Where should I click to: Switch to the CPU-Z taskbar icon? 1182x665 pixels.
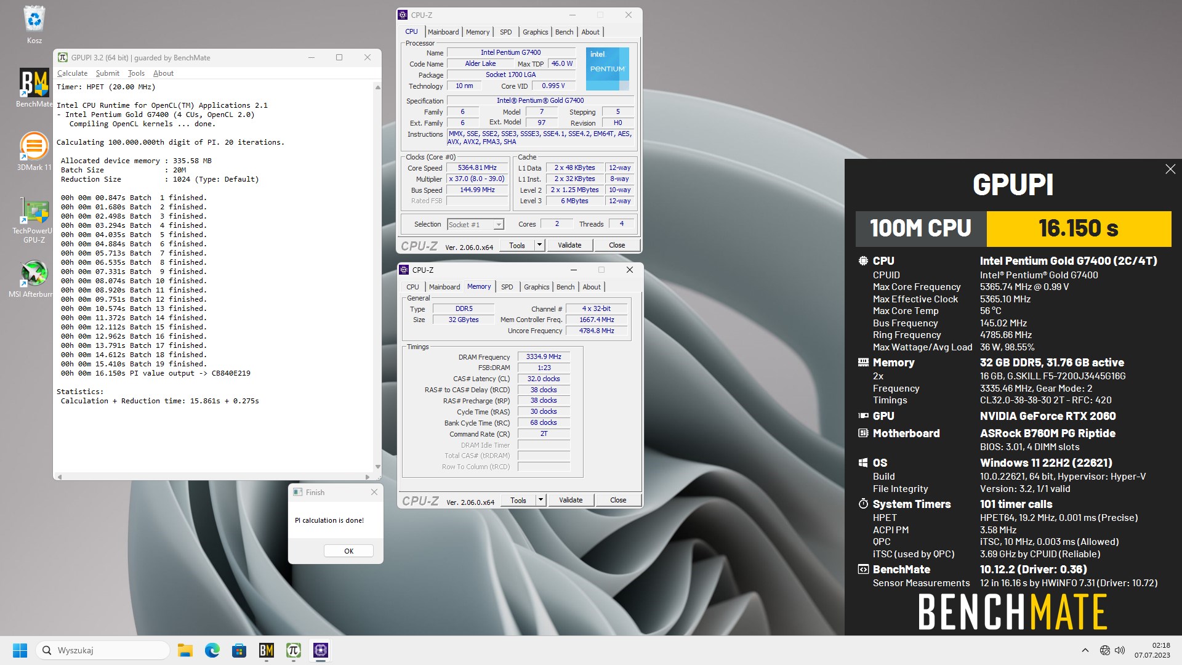(x=321, y=650)
